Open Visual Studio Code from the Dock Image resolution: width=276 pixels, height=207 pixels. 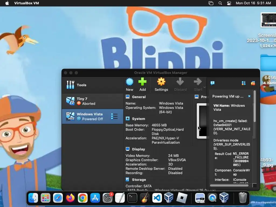[x=157, y=198]
